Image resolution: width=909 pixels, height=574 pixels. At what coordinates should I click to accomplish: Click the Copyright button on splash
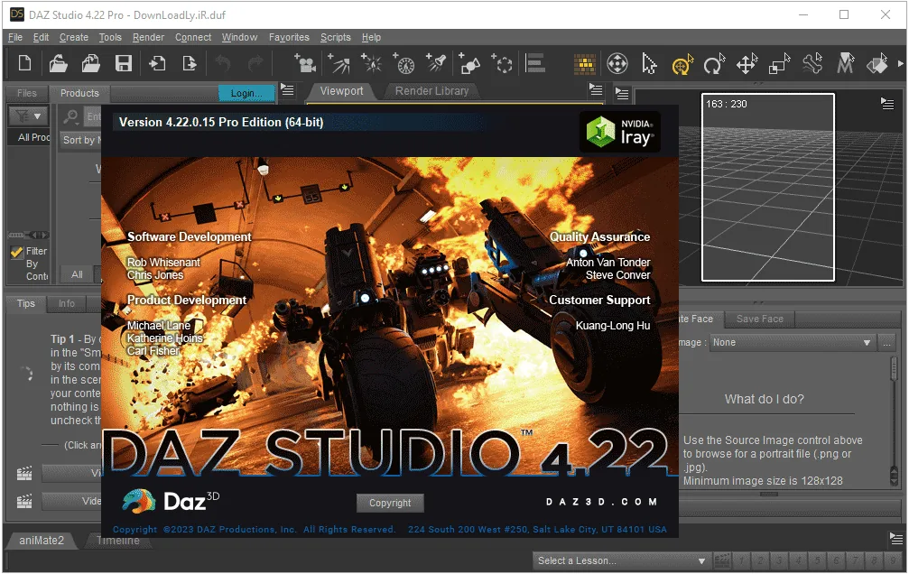[x=390, y=503]
